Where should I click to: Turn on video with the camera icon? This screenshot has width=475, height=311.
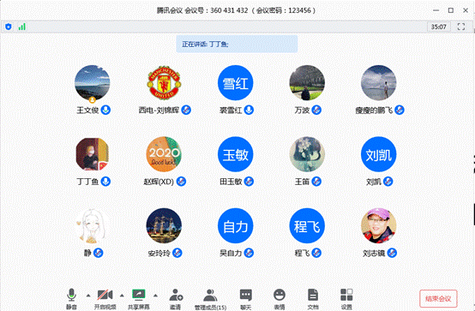(x=105, y=295)
